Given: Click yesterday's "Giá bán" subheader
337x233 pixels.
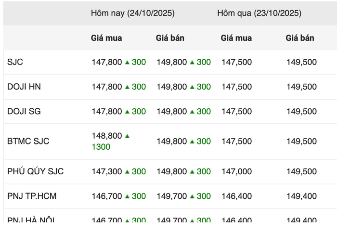Looking at the screenshot, I should coord(300,38).
